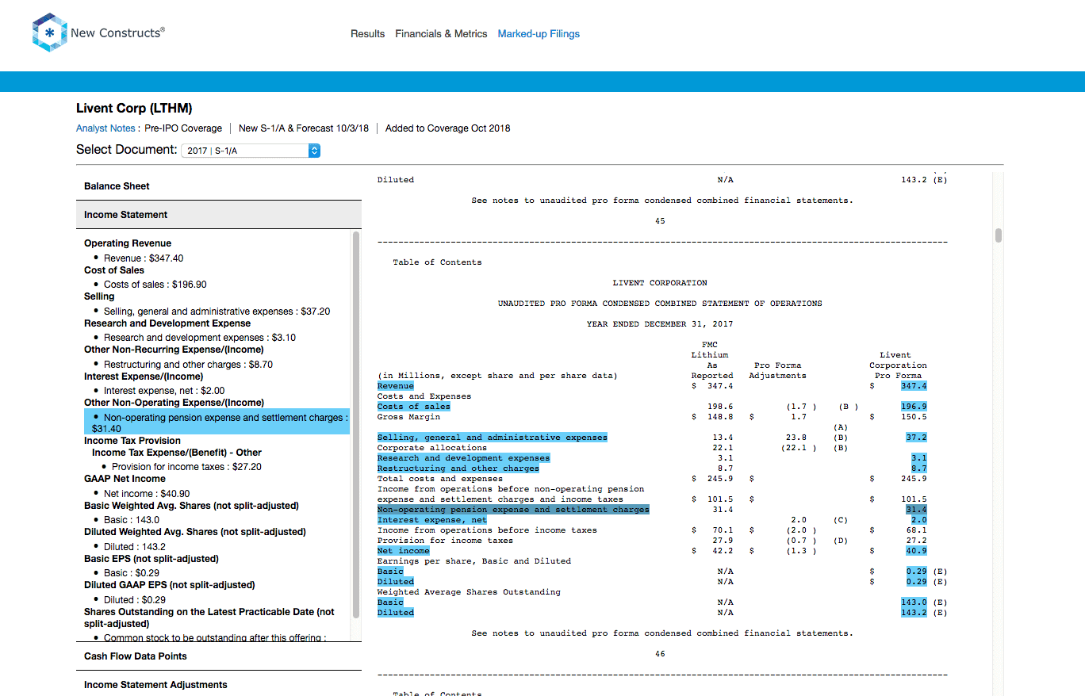Click highlighted 31.4 pro forma value
1085x696 pixels.
(x=916, y=510)
